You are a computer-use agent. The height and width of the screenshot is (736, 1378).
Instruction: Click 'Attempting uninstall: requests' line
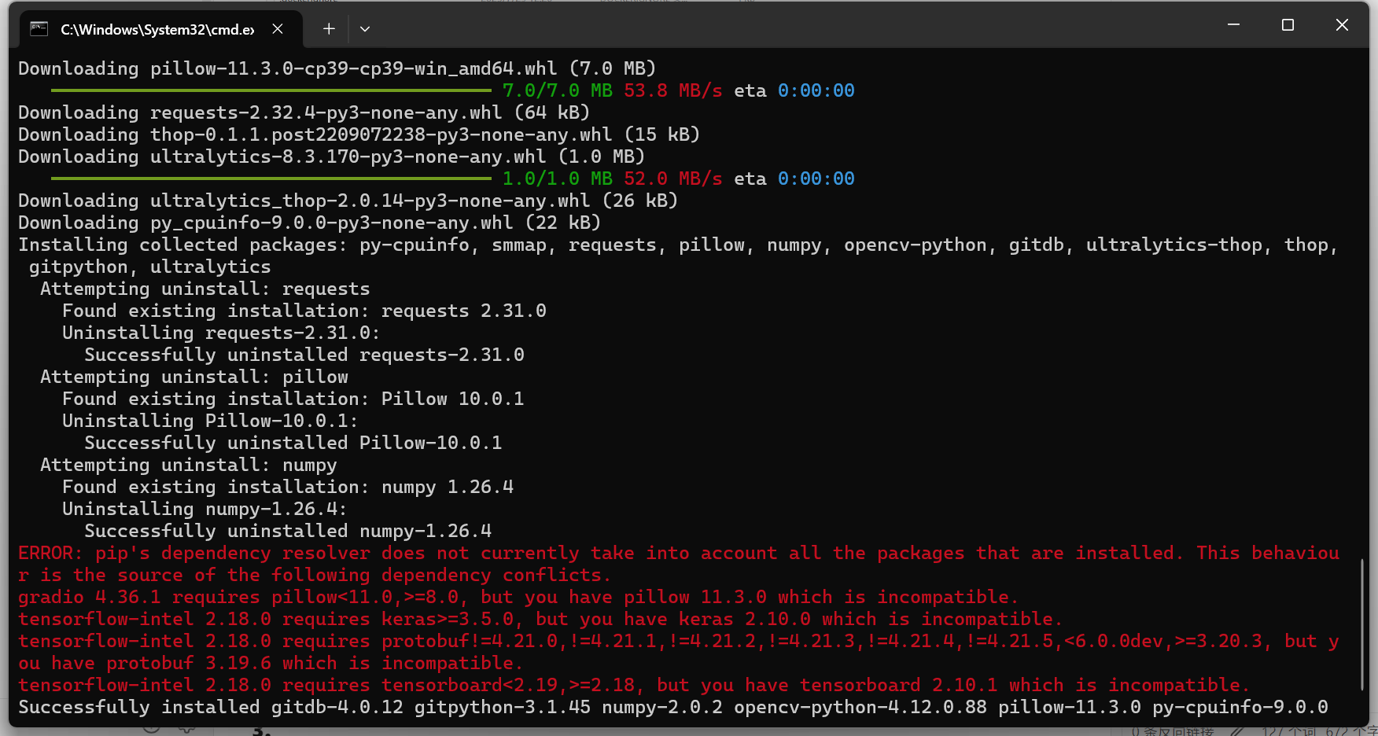(205, 289)
